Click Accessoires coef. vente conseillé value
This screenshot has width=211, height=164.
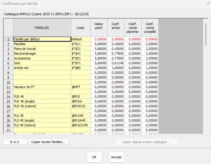pyautogui.click(x=150, y=58)
